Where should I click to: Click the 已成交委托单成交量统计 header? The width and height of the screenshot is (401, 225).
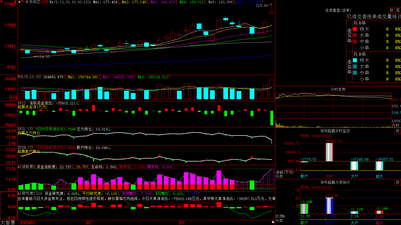pos(374,16)
